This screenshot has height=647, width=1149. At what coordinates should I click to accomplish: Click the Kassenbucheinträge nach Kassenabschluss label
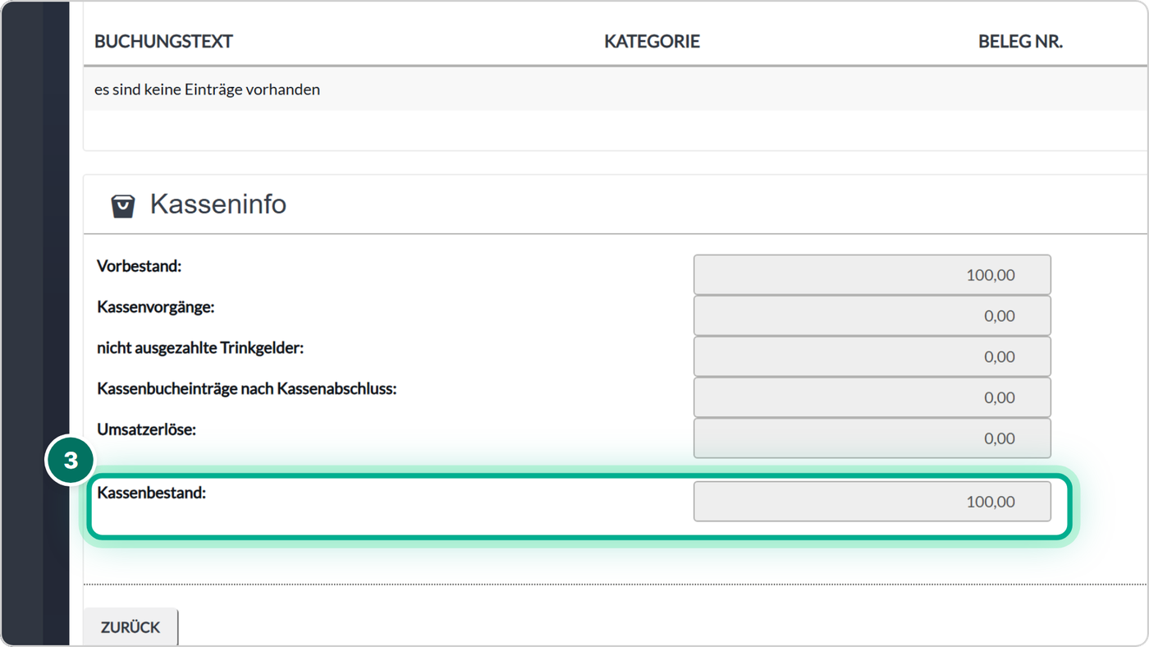pyautogui.click(x=247, y=389)
